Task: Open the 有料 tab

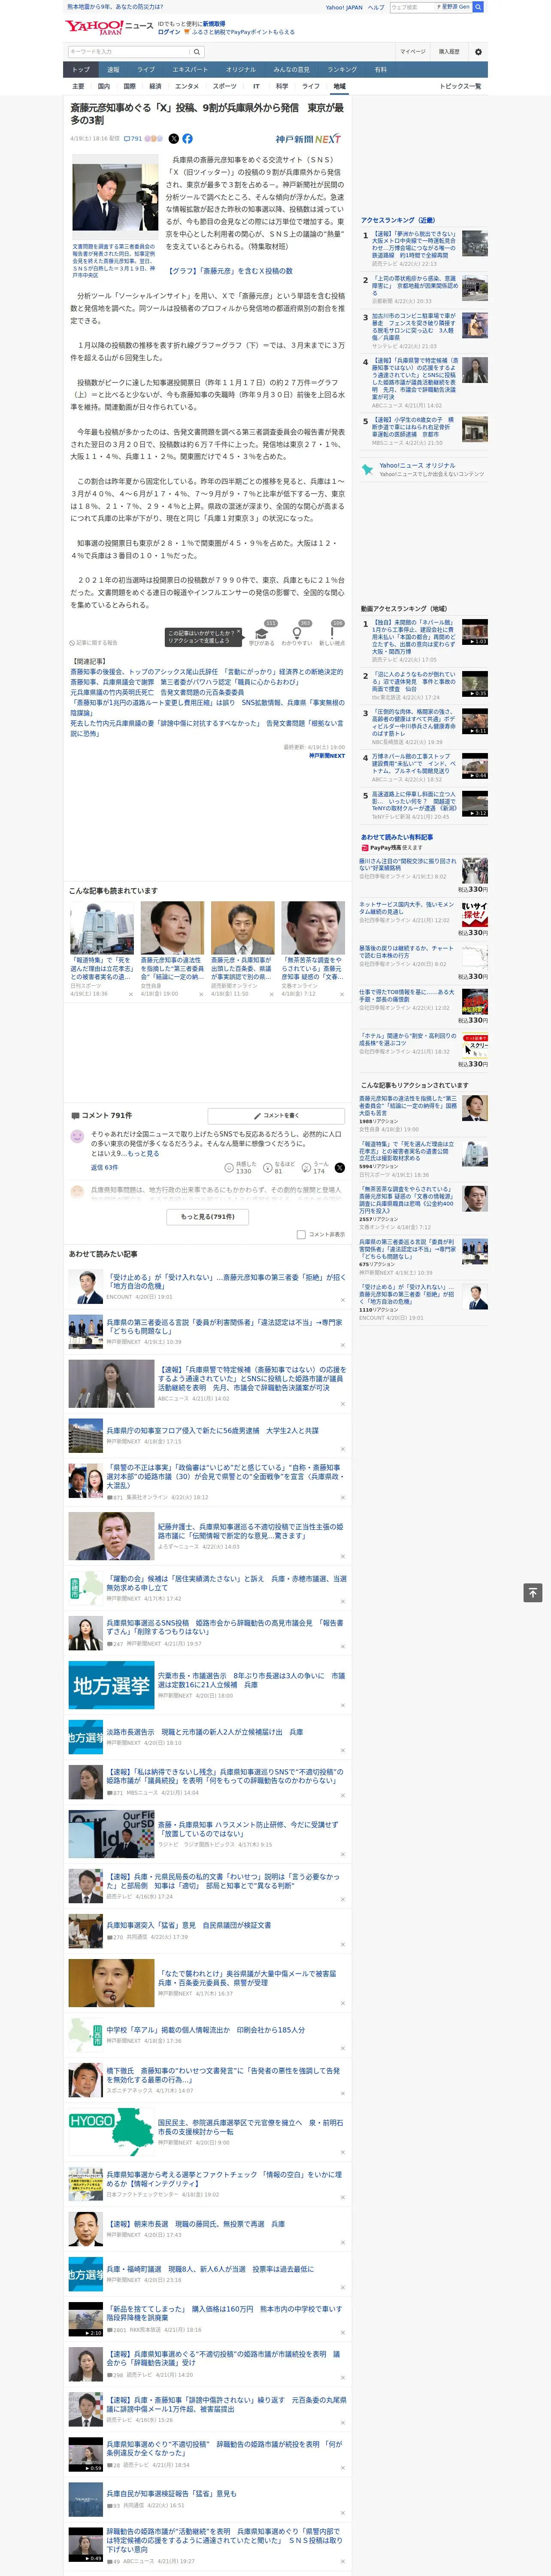Action: point(380,70)
